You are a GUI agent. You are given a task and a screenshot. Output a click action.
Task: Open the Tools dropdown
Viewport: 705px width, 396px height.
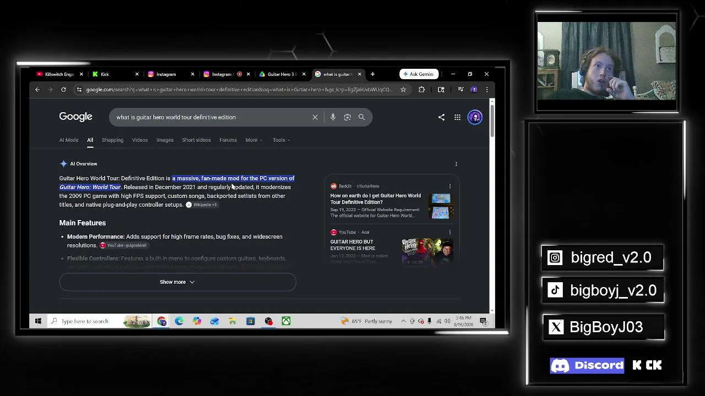(x=281, y=140)
